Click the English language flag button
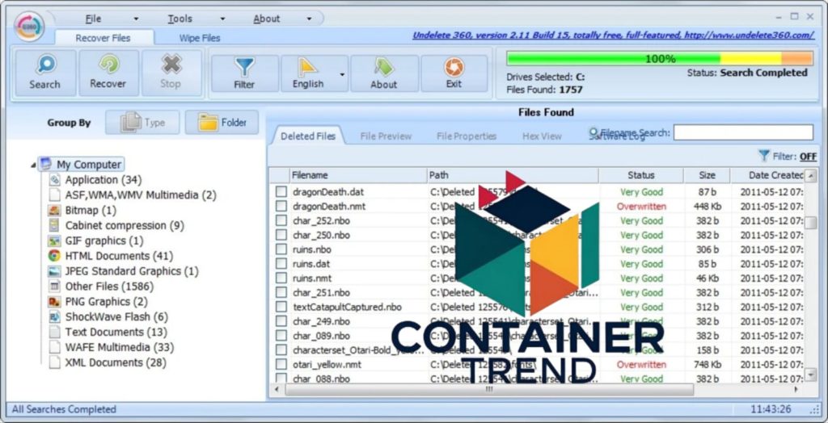Viewport: 828px width, 423px height. click(308, 73)
